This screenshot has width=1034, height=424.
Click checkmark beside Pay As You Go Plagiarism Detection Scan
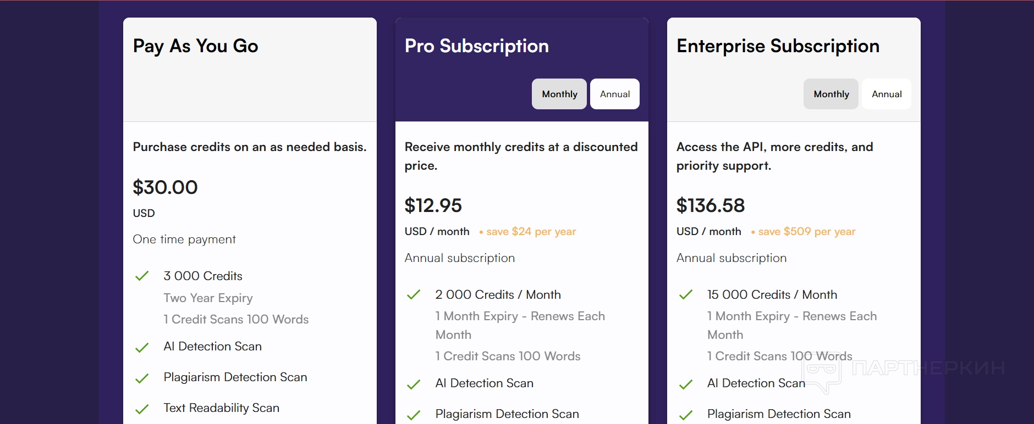142,378
